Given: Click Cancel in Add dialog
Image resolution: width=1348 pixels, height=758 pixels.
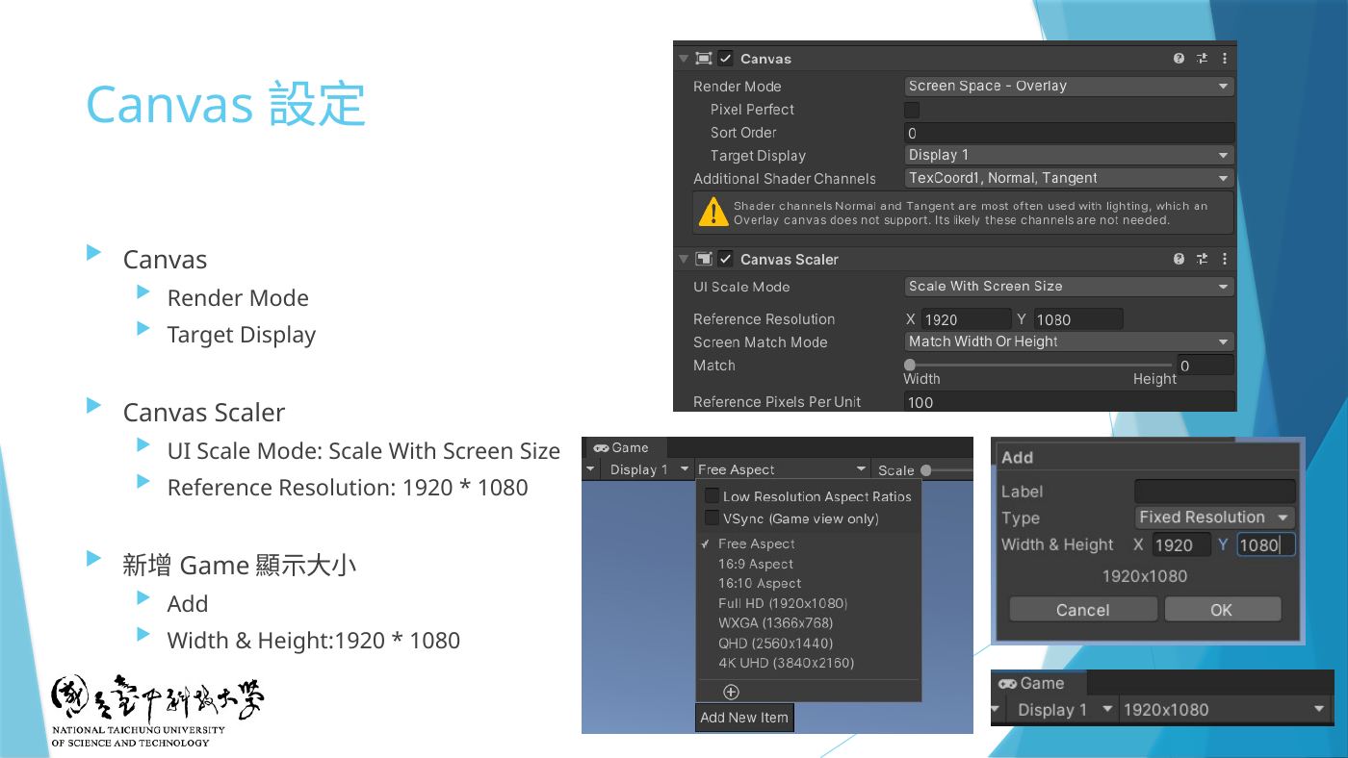Looking at the screenshot, I should (1083, 610).
